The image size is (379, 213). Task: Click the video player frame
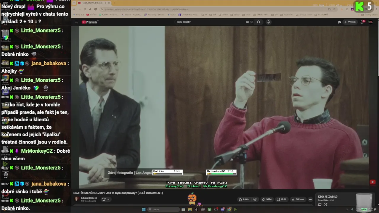tap(224, 107)
